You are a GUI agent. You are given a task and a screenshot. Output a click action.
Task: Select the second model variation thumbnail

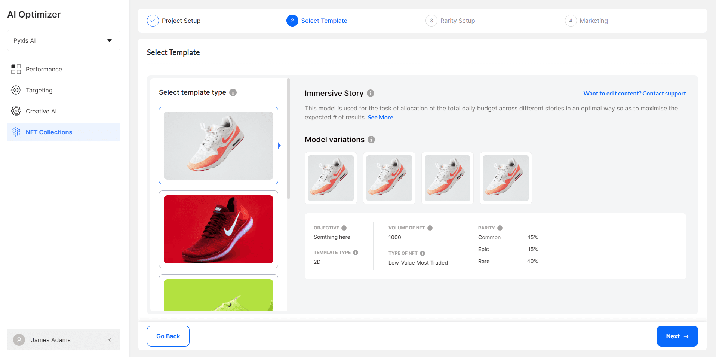[389, 178]
